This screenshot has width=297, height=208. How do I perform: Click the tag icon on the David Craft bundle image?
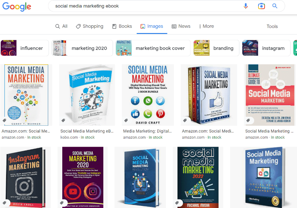click(x=125, y=120)
